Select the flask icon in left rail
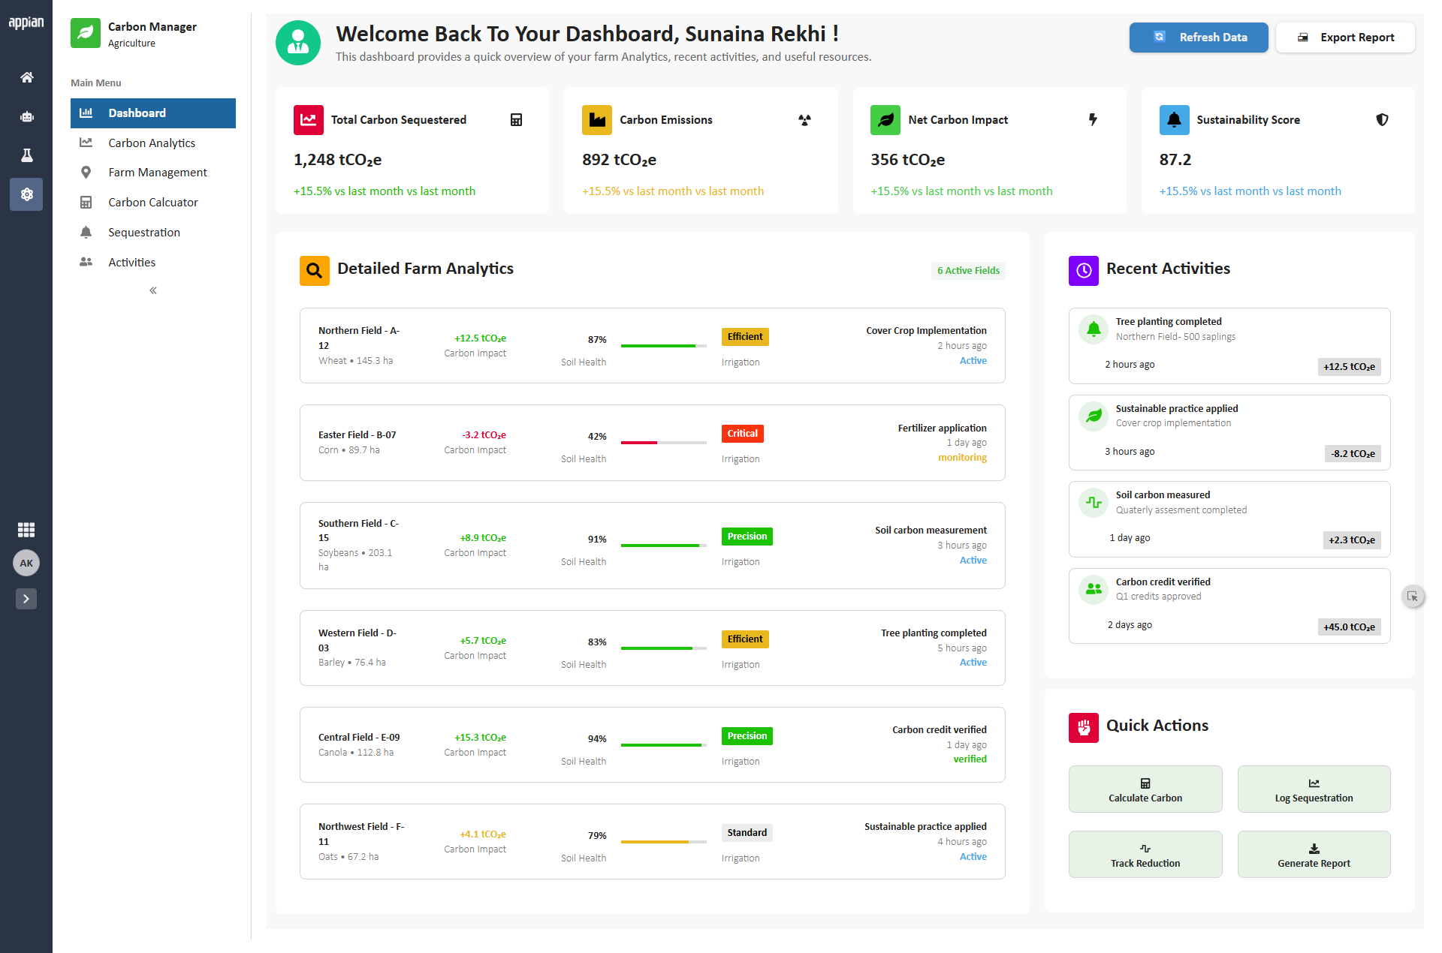The width and height of the screenshot is (1442, 953). pos(26,155)
